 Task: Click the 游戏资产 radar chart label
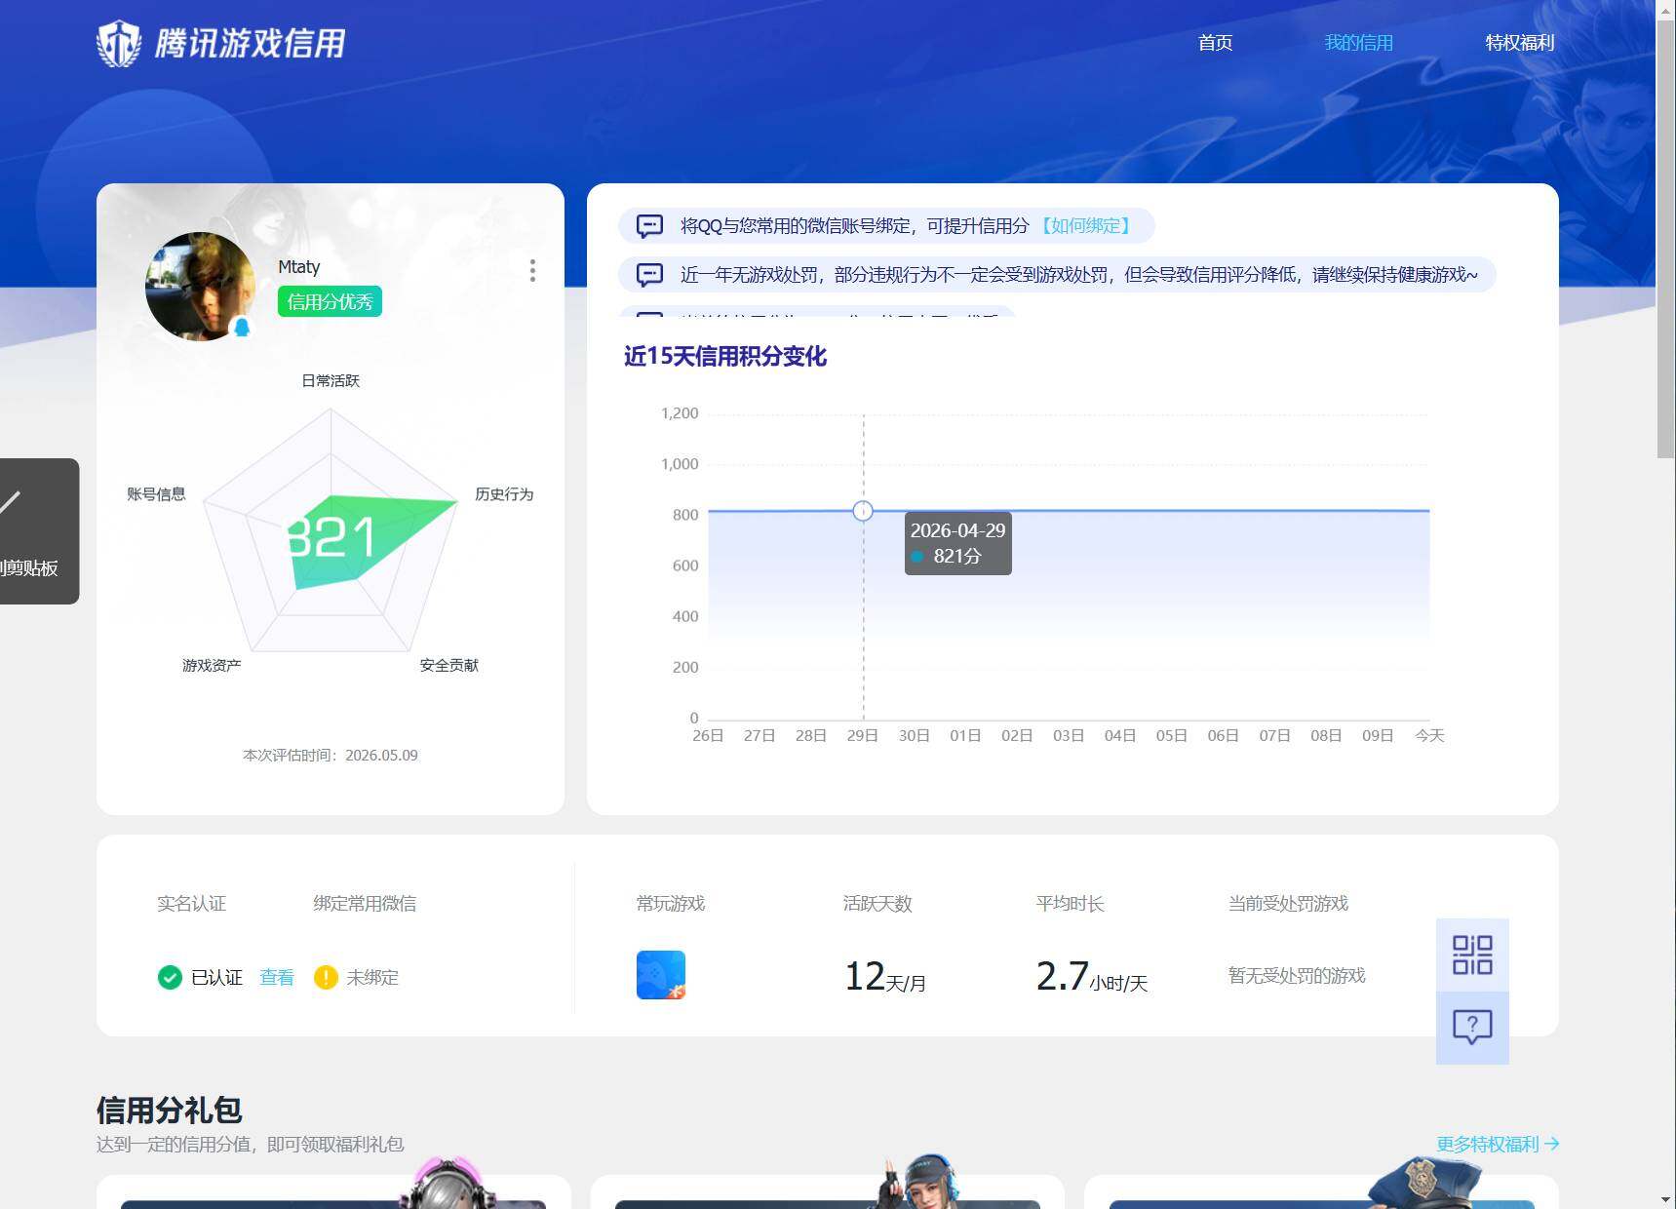(212, 665)
